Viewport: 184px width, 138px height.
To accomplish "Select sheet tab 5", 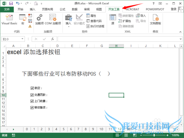I will (64, 129).
